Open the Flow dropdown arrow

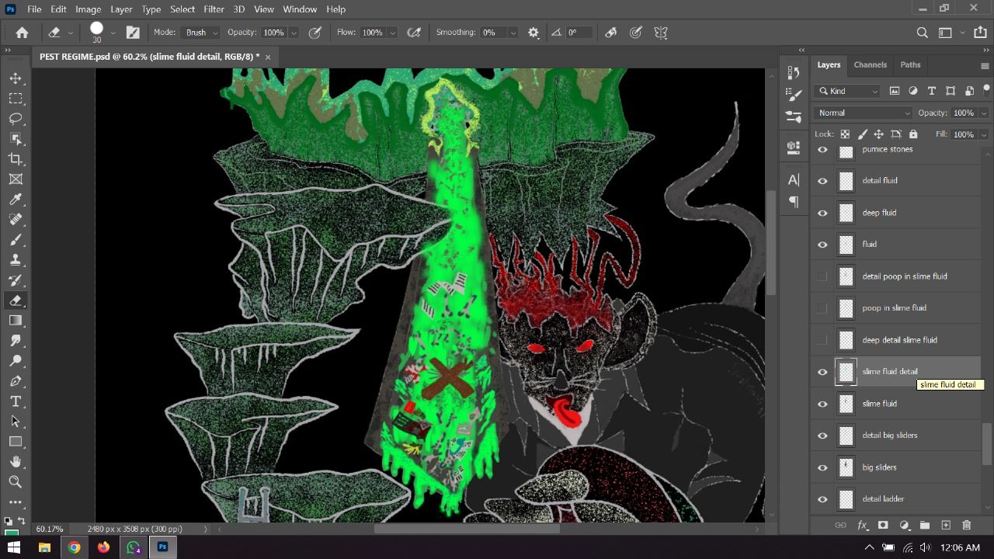point(392,33)
